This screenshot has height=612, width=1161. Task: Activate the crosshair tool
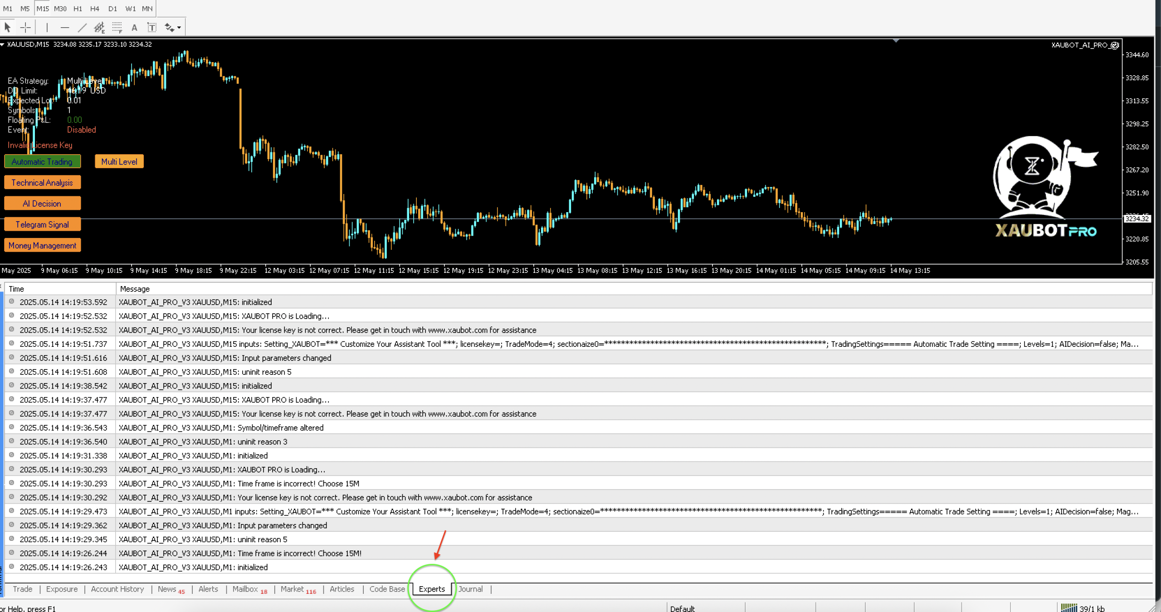point(25,28)
